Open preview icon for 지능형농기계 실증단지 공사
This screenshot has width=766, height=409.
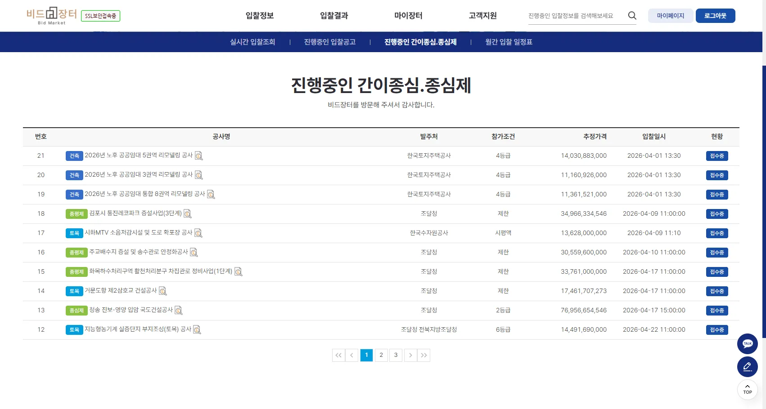[x=197, y=330]
